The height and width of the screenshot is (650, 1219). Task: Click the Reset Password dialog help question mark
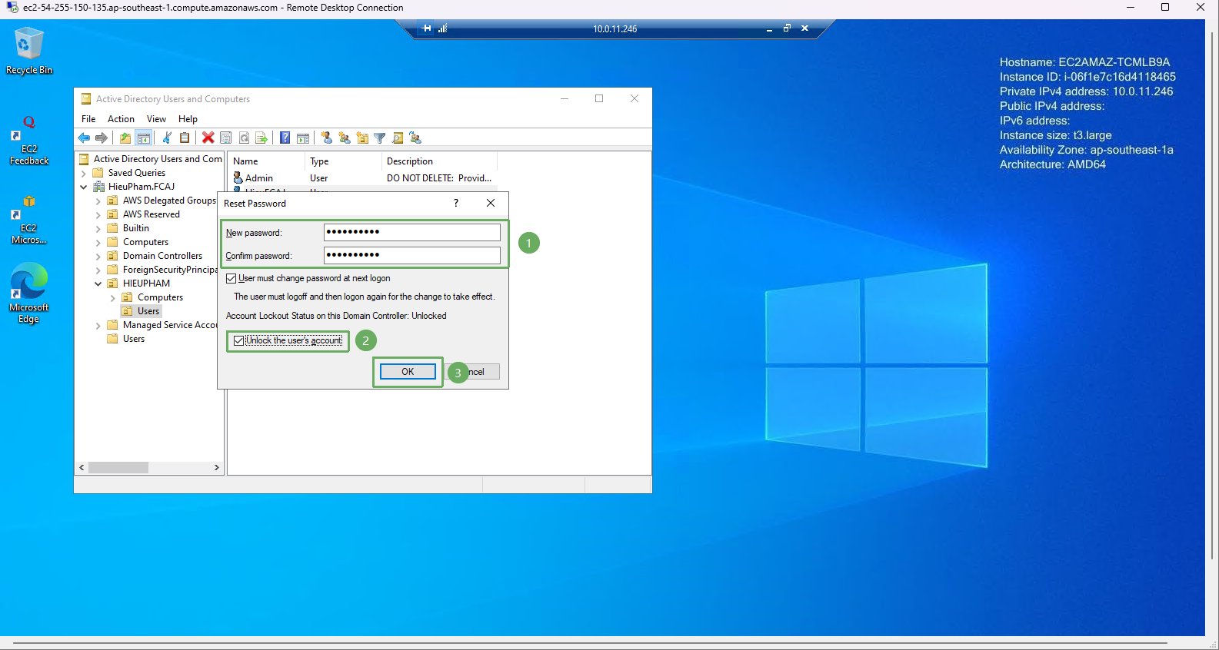(456, 203)
